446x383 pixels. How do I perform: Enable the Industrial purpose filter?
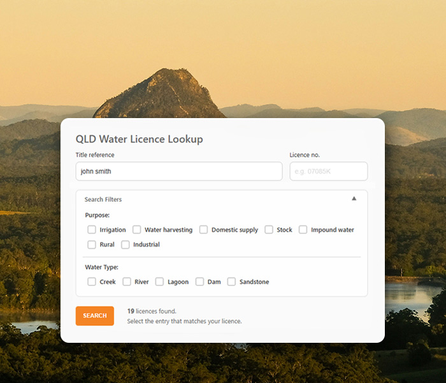pos(126,244)
